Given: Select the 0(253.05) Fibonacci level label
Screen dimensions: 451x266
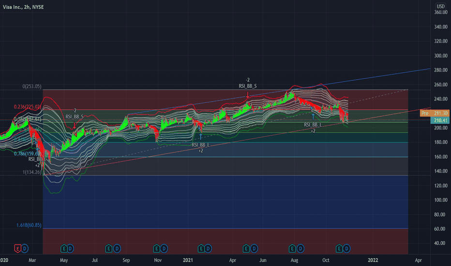Looking at the screenshot, I should (x=32, y=86).
